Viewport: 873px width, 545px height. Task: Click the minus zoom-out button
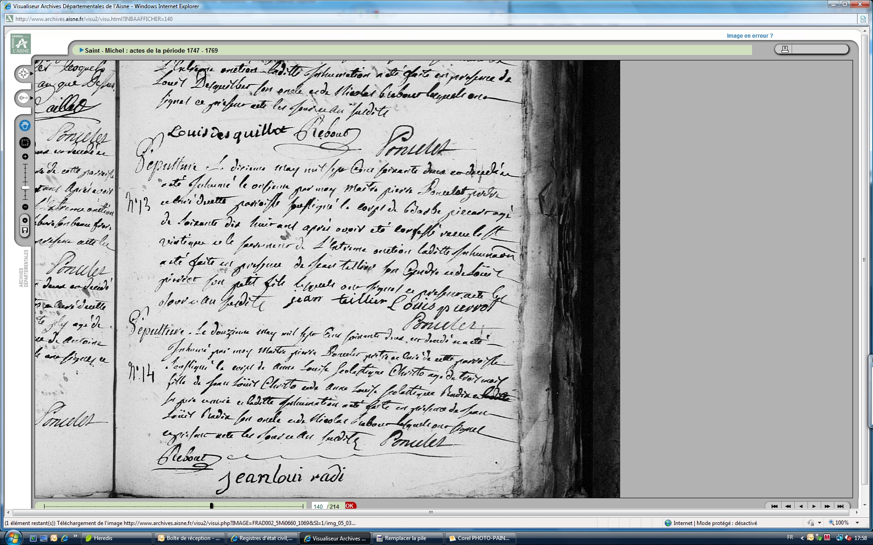pos(25,207)
